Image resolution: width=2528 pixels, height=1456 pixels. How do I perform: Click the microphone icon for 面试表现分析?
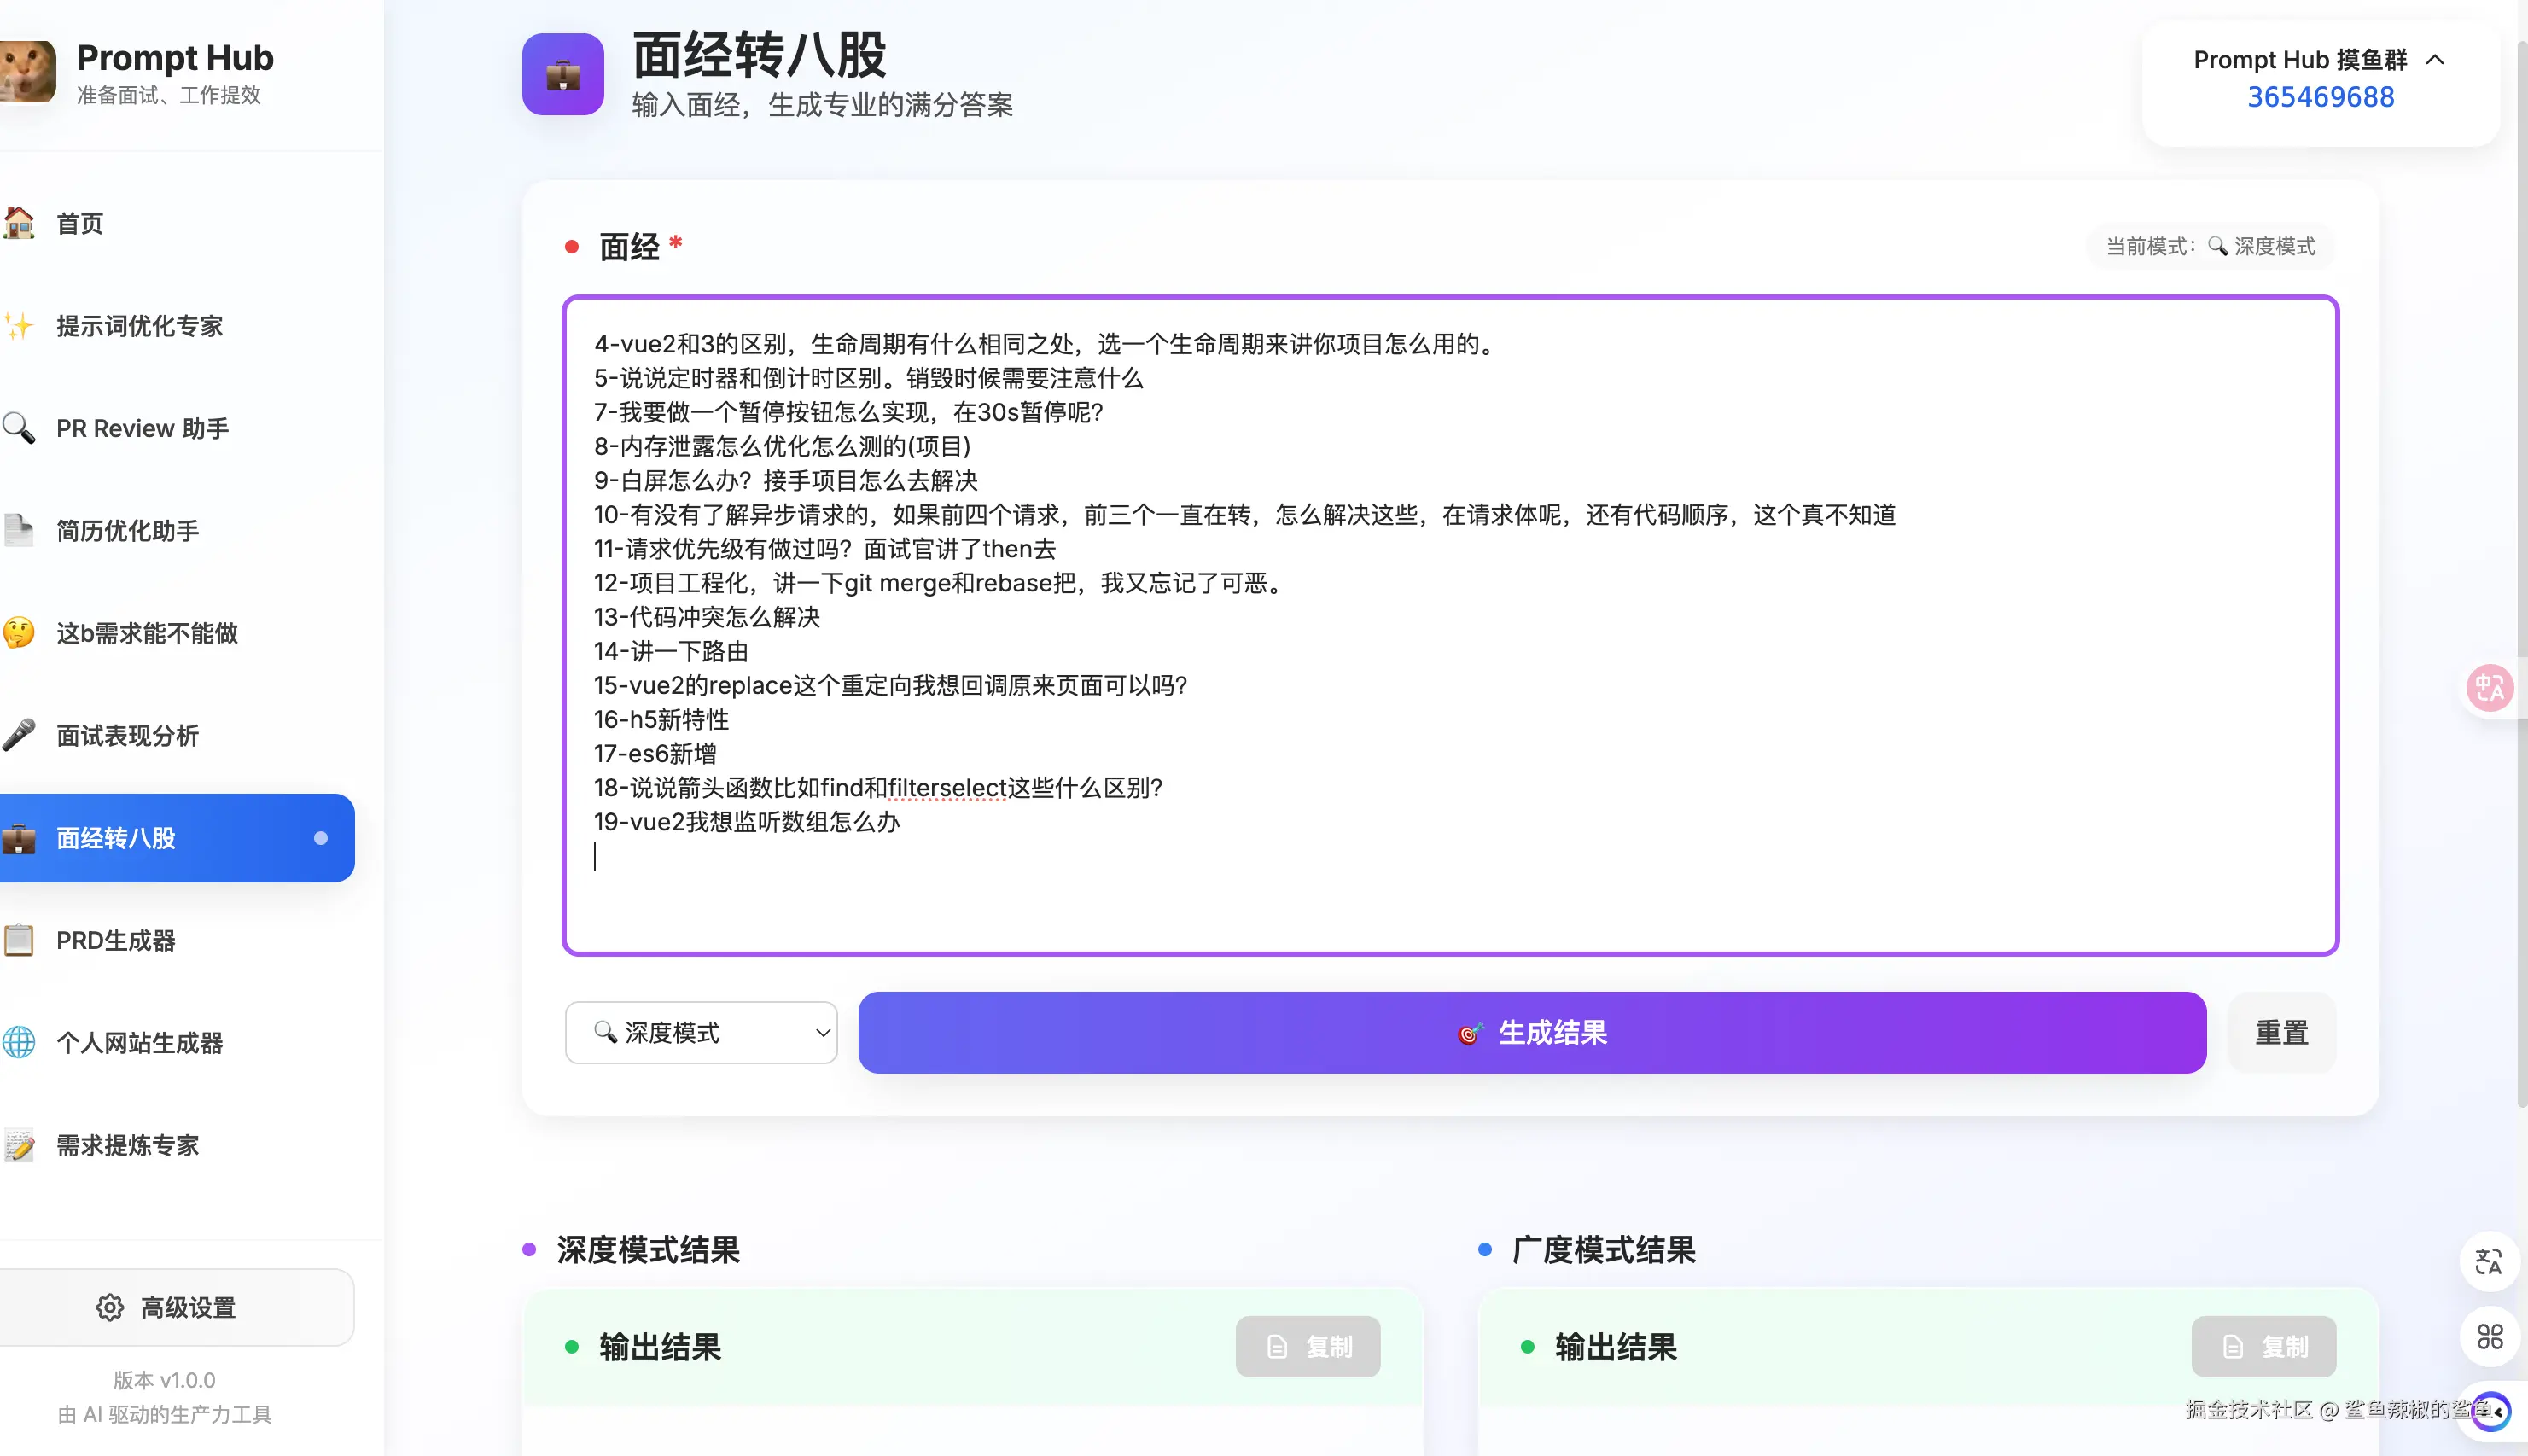tap(19, 735)
